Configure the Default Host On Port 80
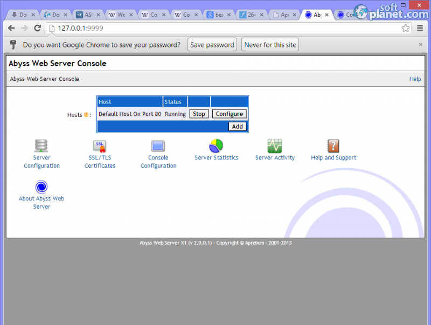The width and height of the screenshot is (431, 325). tap(230, 114)
